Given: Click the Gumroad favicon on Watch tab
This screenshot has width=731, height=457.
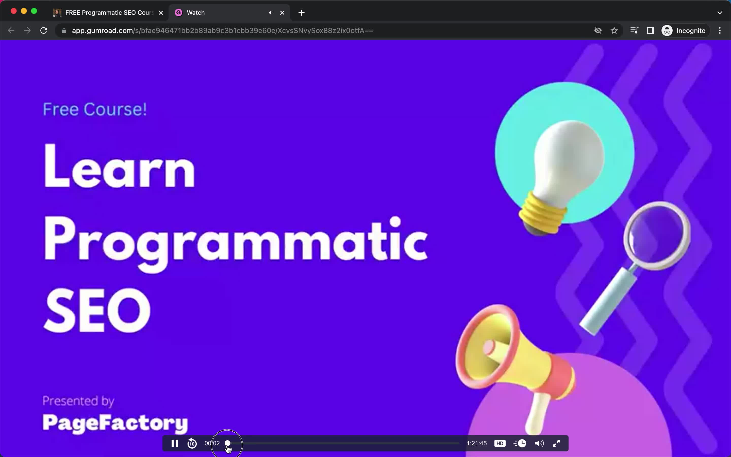Looking at the screenshot, I should 178,13.
